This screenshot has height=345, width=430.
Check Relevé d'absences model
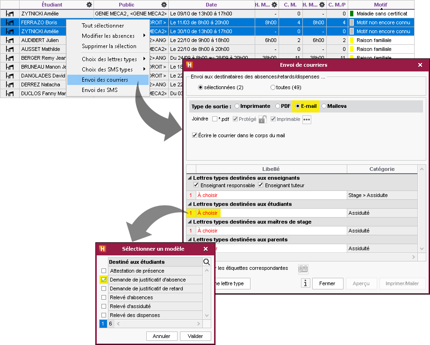pyautogui.click(x=104, y=297)
